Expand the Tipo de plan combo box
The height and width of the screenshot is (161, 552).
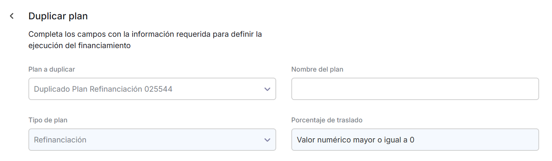[152, 140]
